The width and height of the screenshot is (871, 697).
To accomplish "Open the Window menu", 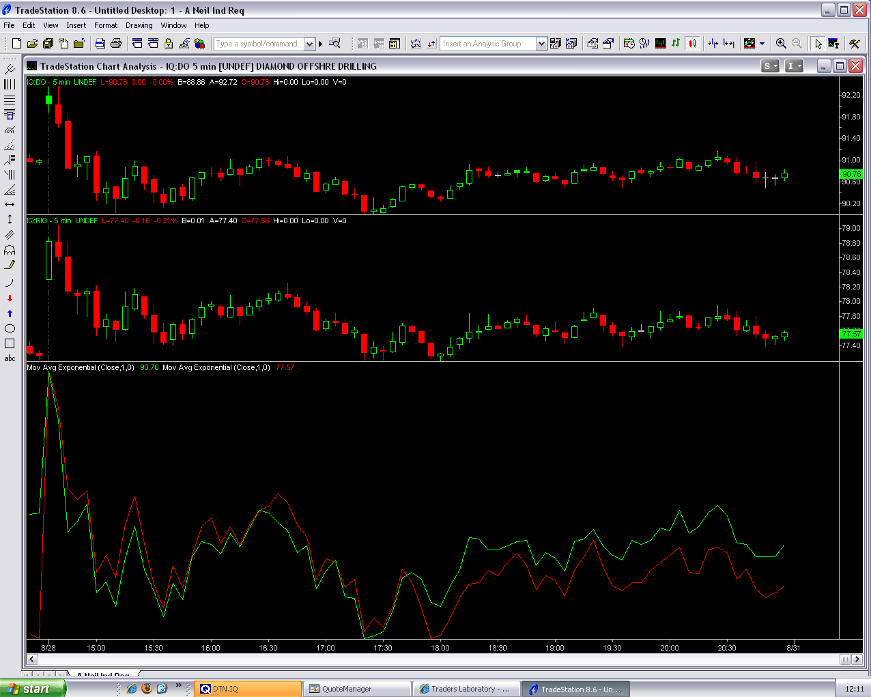I will coord(174,25).
